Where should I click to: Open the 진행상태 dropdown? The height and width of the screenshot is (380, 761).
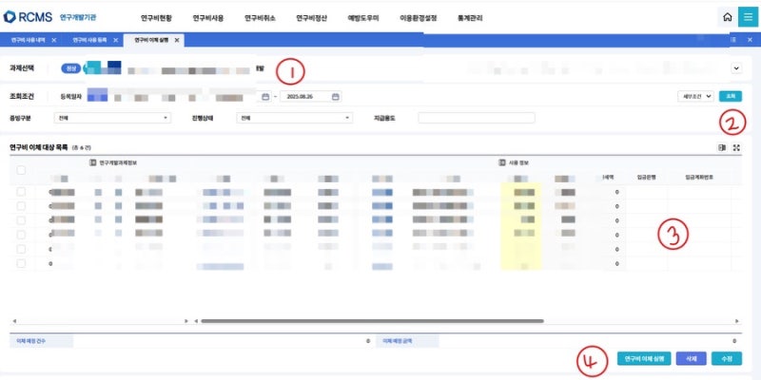point(295,118)
